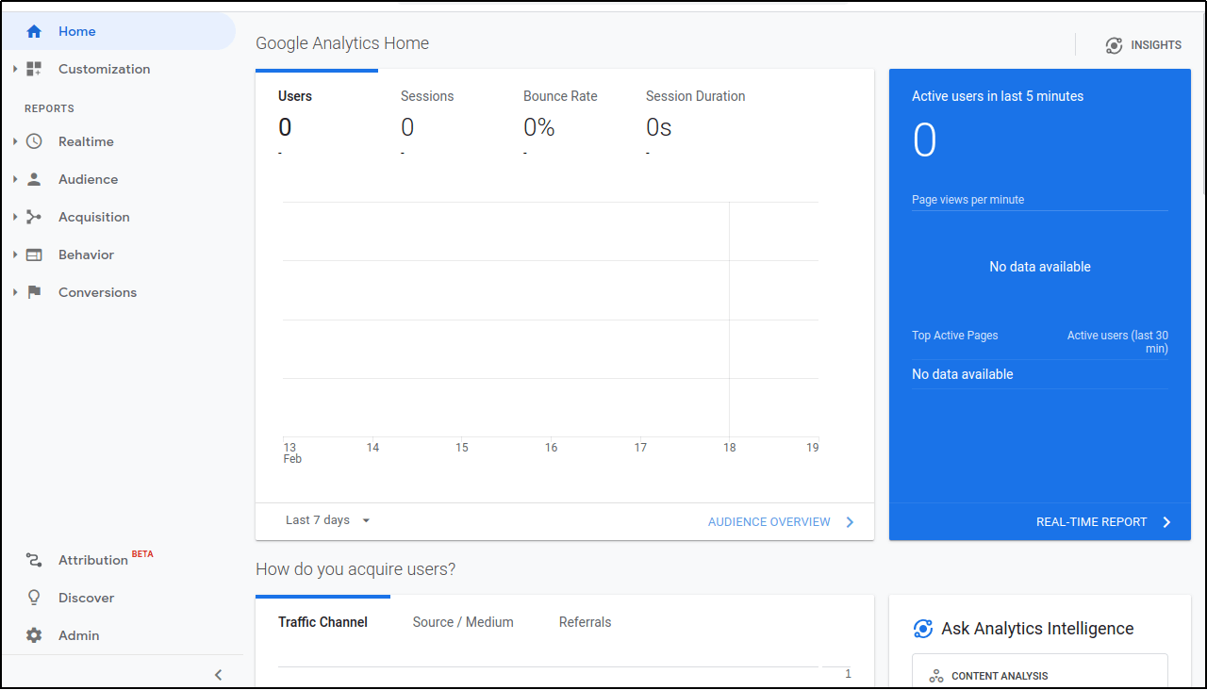Viewport: 1207px width, 690px height.
Task: Click the CONTENT ANALYSIS card
Action: pos(1039,672)
